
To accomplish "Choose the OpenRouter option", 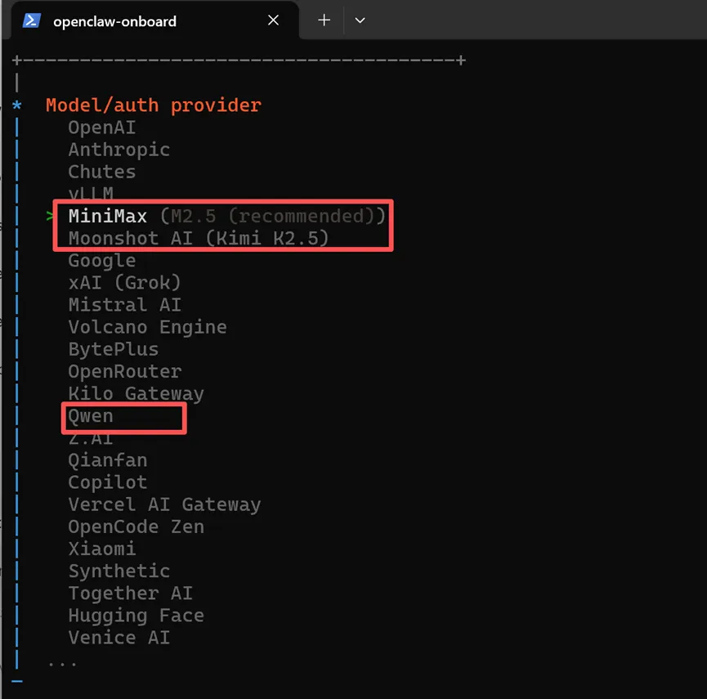I will click(x=125, y=372).
